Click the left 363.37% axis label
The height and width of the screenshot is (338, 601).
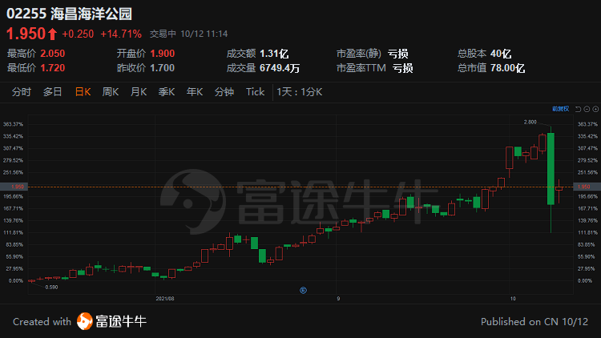[x=13, y=124]
